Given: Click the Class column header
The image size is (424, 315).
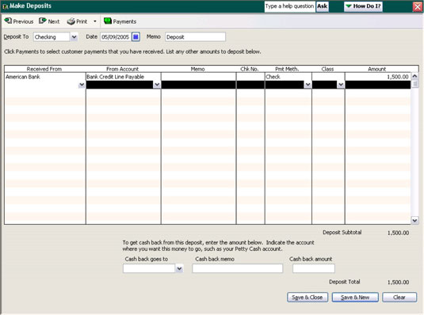Looking at the screenshot, I should 327,69.
